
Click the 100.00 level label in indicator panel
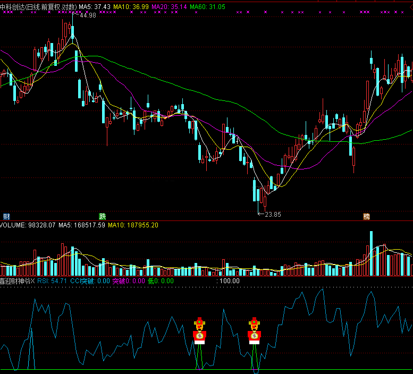point(229,280)
